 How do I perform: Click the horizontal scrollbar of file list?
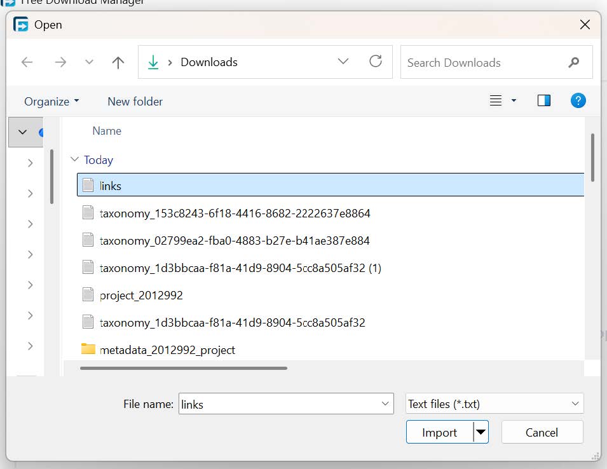pos(184,368)
